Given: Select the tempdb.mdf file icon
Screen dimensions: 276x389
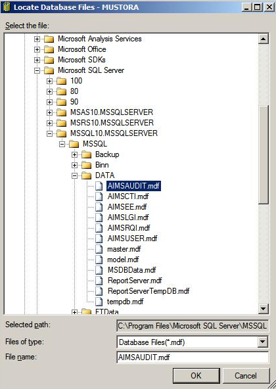Looking at the screenshot, I should [x=99, y=302].
